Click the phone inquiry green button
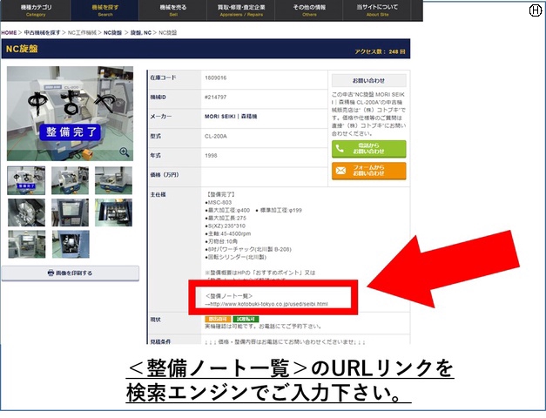 click(x=368, y=149)
